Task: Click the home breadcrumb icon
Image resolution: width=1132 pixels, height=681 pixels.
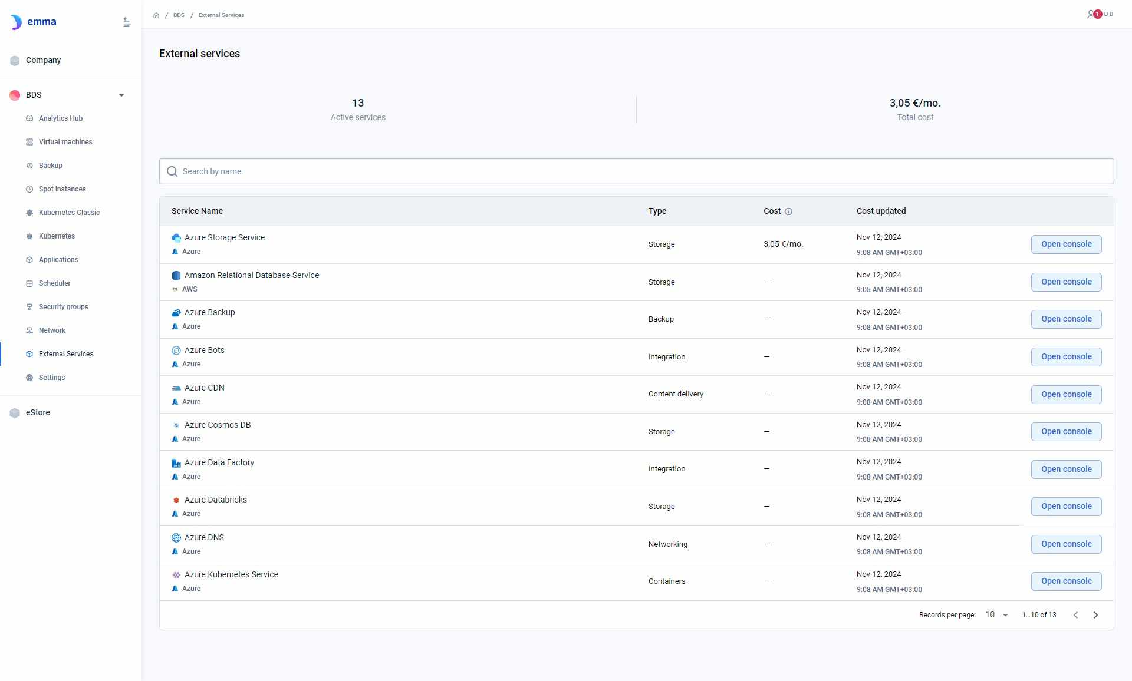Action: tap(156, 15)
